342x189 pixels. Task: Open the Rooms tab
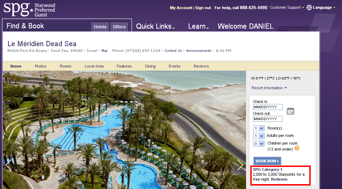(66, 66)
